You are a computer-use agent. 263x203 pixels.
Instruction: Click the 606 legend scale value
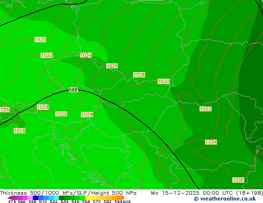tap(127, 201)
